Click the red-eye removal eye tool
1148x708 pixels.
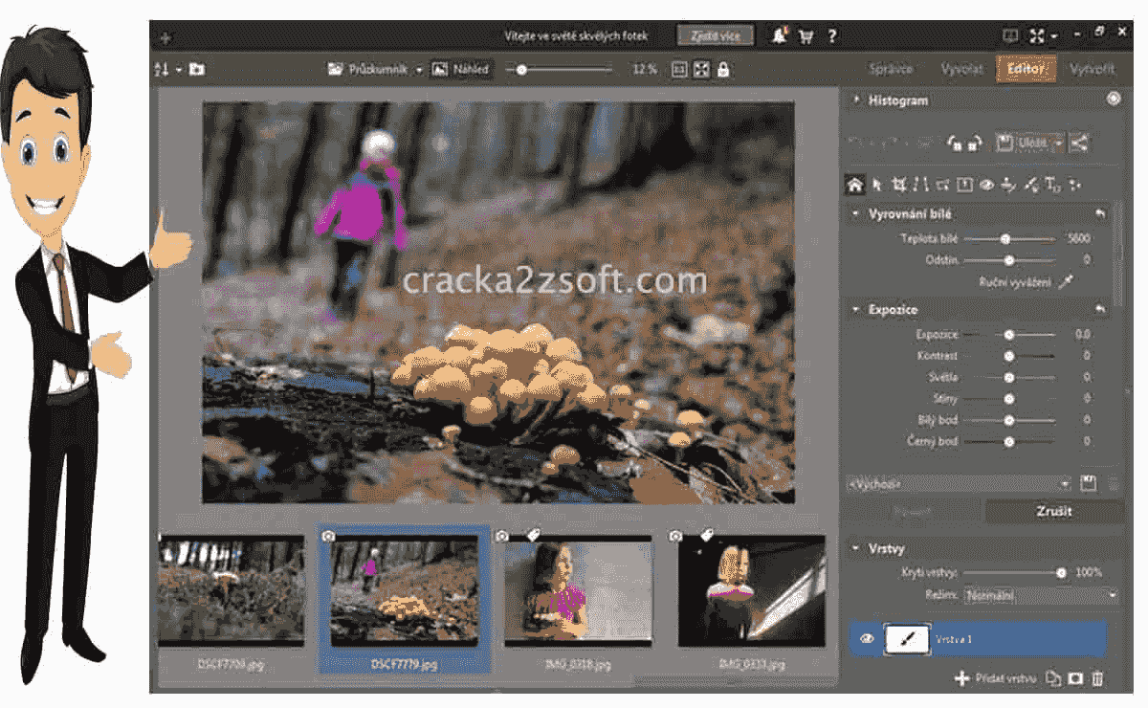986,185
